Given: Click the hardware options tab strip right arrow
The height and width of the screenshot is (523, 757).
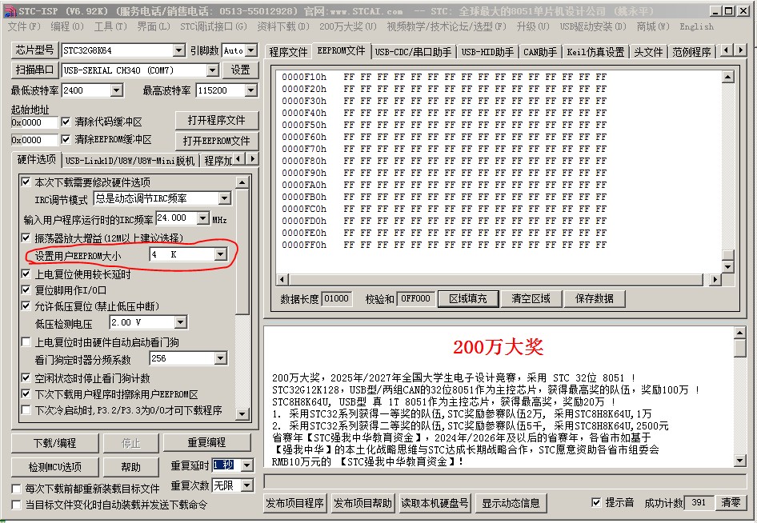Looking at the screenshot, I should pos(253,158).
